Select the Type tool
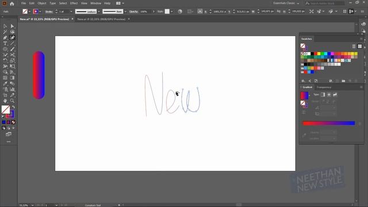 click(x=5, y=44)
